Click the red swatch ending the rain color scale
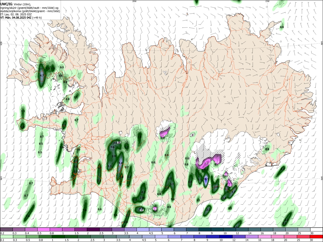323x242 pixels. (316, 236)
